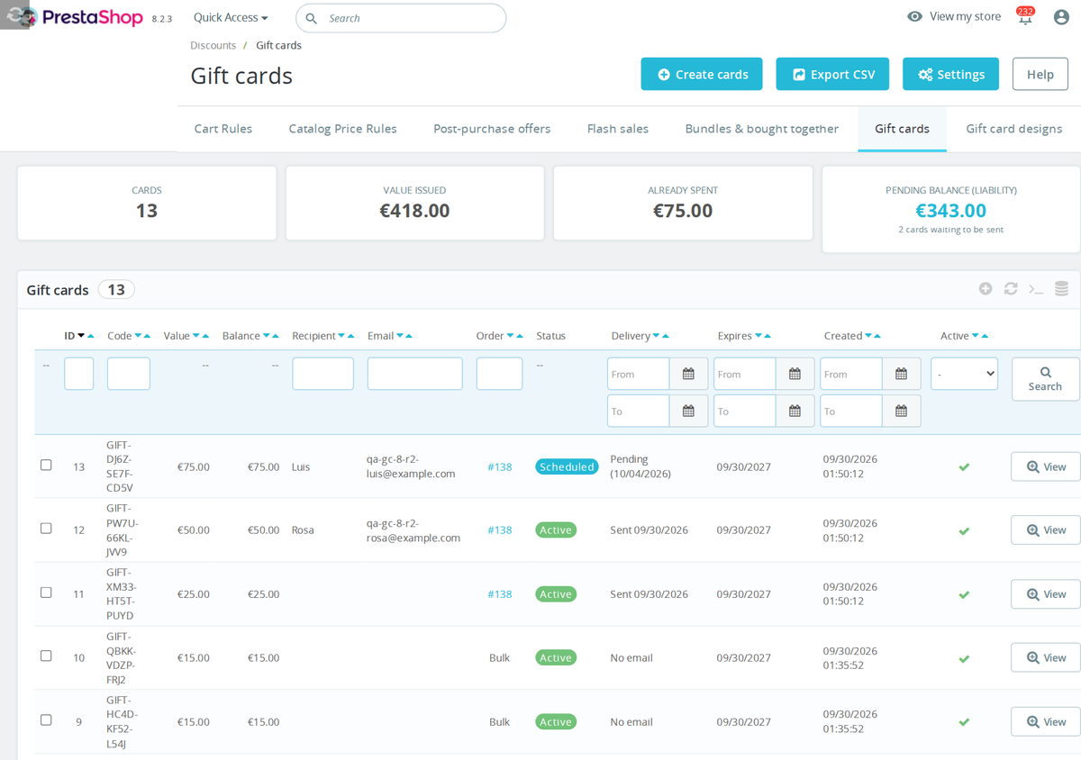Viewport: 1081px width, 760px height.
Task: Focus the Email filter field
Action: (x=415, y=374)
